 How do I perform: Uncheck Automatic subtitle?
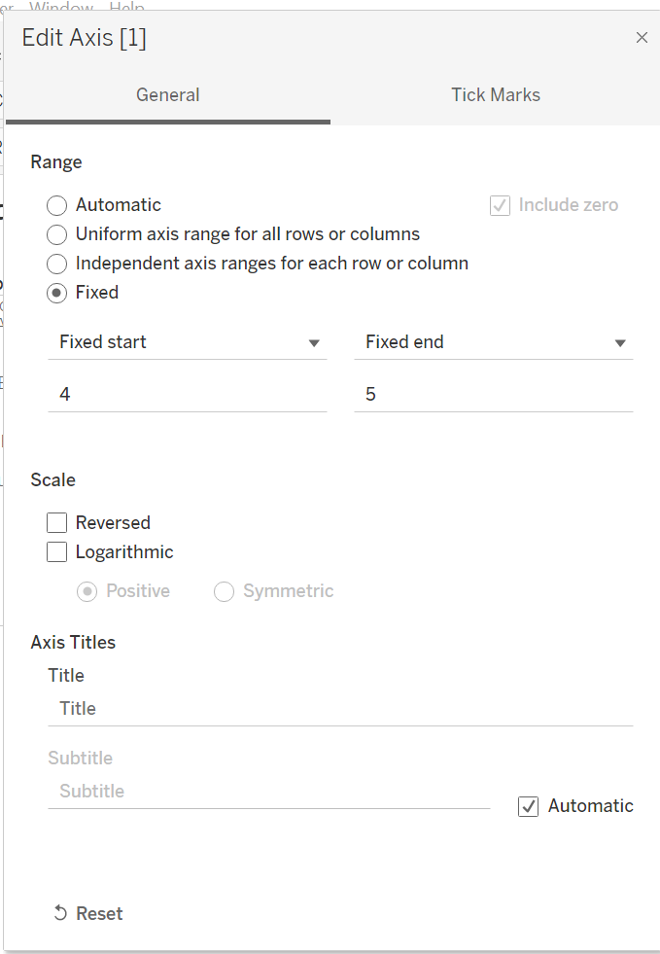pyautogui.click(x=528, y=805)
